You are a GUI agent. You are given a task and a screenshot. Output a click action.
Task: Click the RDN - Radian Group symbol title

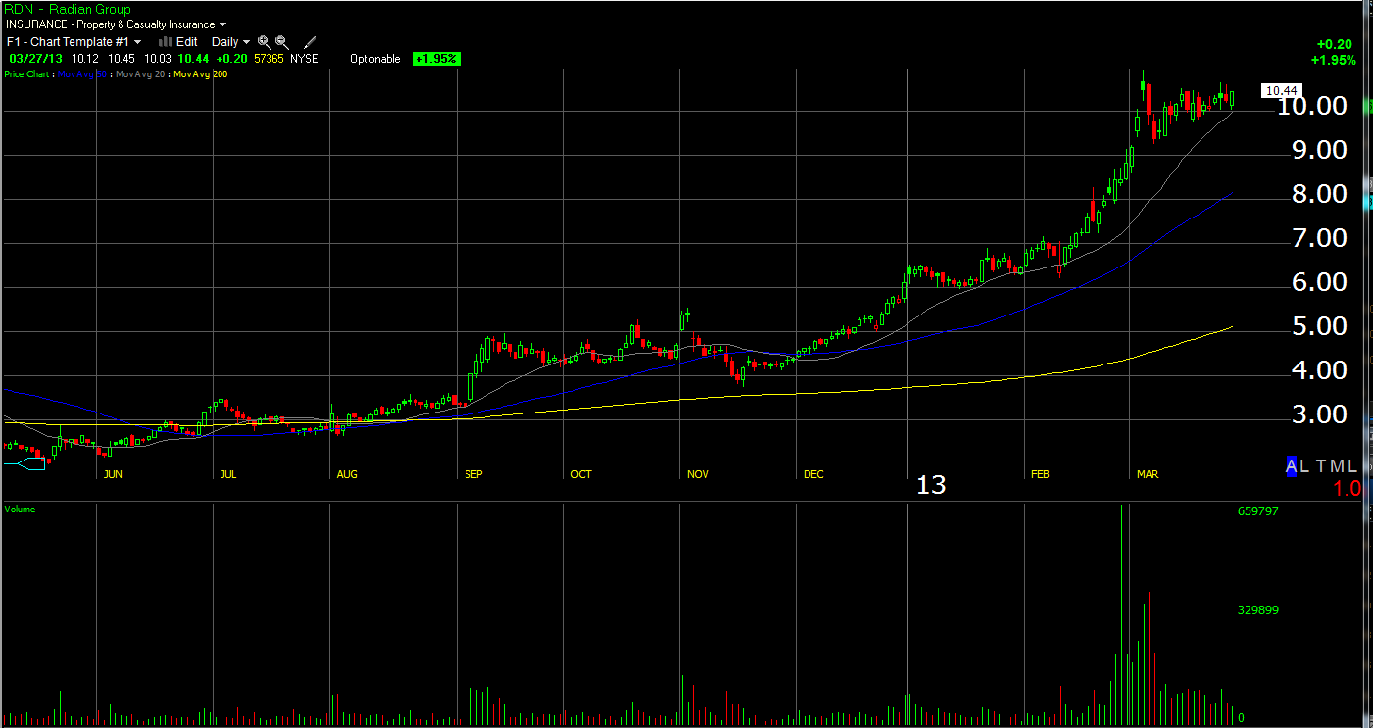tap(68, 9)
